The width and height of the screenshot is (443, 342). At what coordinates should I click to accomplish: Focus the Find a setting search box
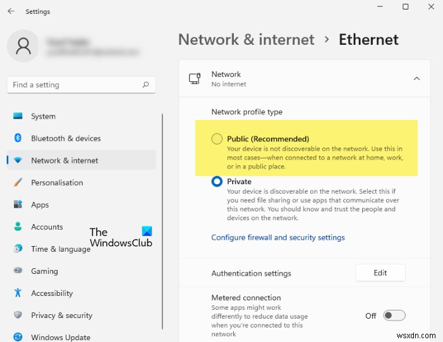pos(82,85)
